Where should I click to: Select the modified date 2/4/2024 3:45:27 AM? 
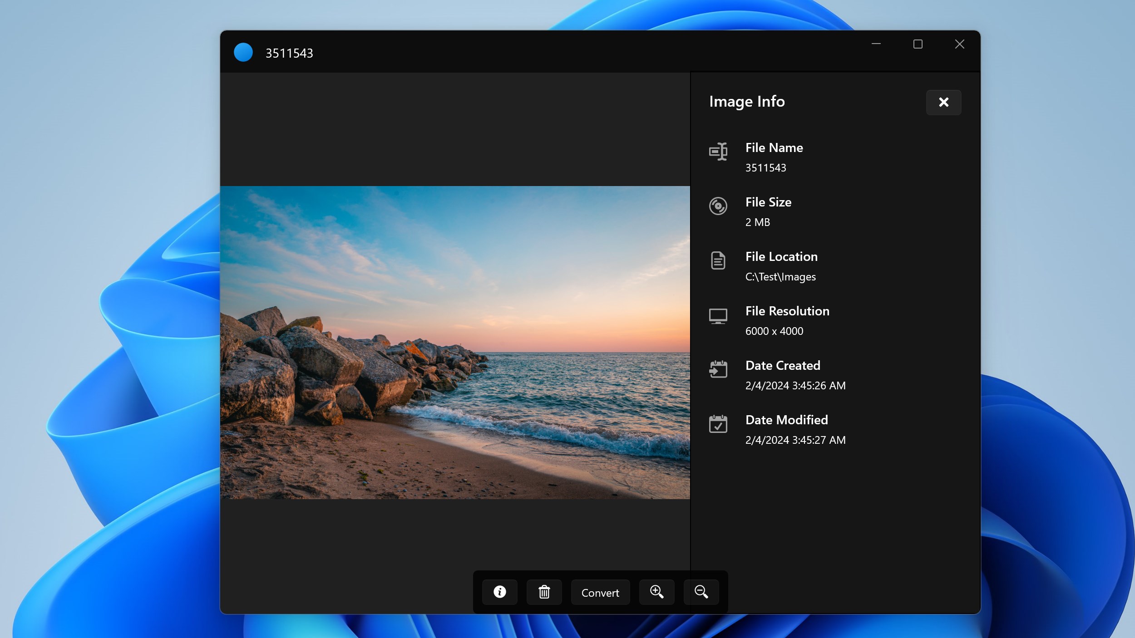tap(795, 440)
